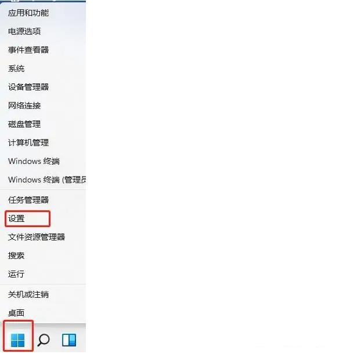
Task: Choose 系统 from the context menu
Action: click(43, 68)
